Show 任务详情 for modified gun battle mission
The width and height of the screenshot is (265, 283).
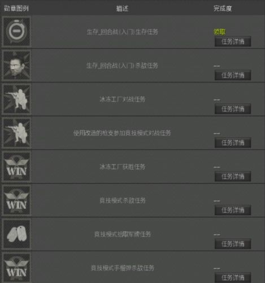point(233,143)
